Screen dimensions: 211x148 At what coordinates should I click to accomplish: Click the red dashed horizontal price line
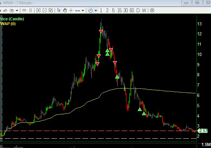click(98, 131)
